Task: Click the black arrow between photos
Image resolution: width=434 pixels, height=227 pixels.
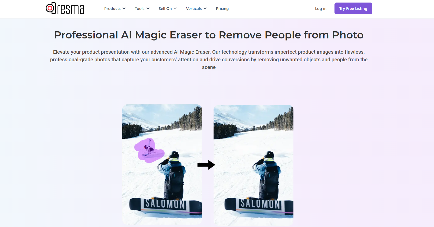Action: (206, 165)
